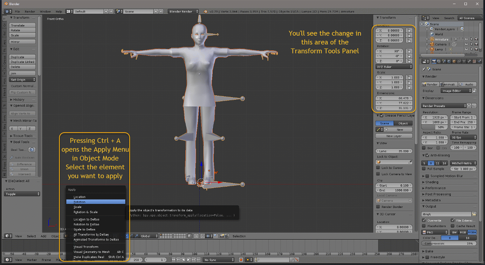Toggle Armature visibility eye in outliner
Image resolution: width=485 pixels, height=265 pixels.
click(466, 39)
